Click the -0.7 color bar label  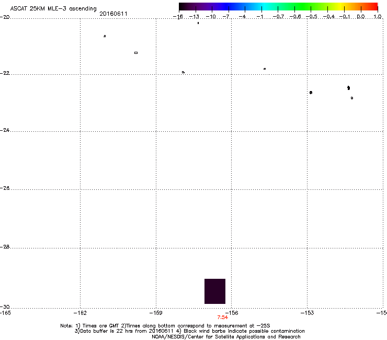pos(278,17)
